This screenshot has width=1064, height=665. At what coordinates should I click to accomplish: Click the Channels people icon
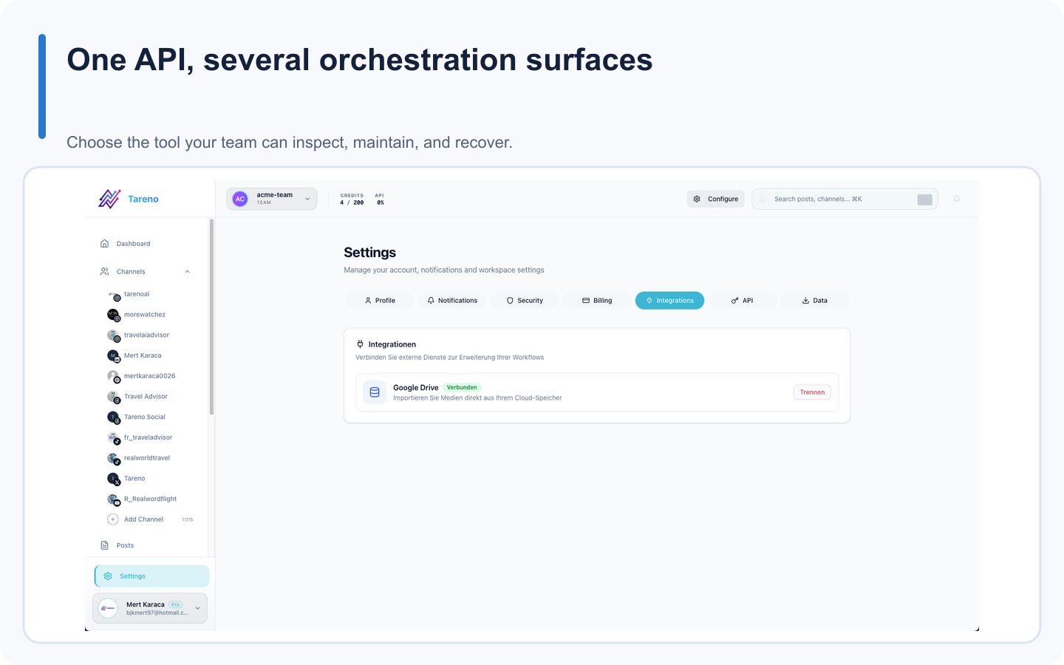[105, 272]
